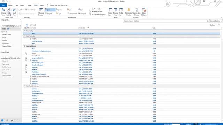The image size is (223, 125).
Task: Expand the Favorites section
Action: click(x=1, y=20)
